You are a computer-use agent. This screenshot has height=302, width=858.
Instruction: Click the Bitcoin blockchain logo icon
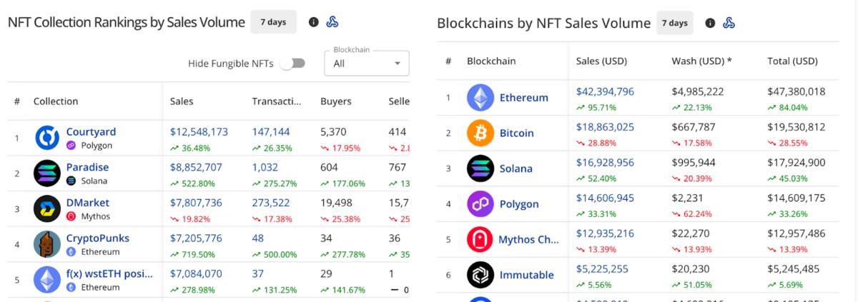[x=480, y=133]
